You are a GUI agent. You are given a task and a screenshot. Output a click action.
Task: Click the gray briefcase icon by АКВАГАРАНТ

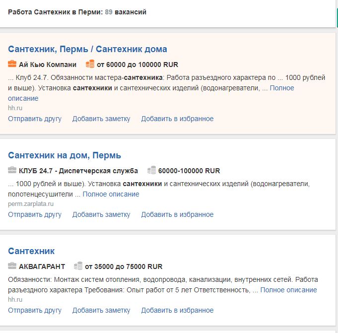12,266
